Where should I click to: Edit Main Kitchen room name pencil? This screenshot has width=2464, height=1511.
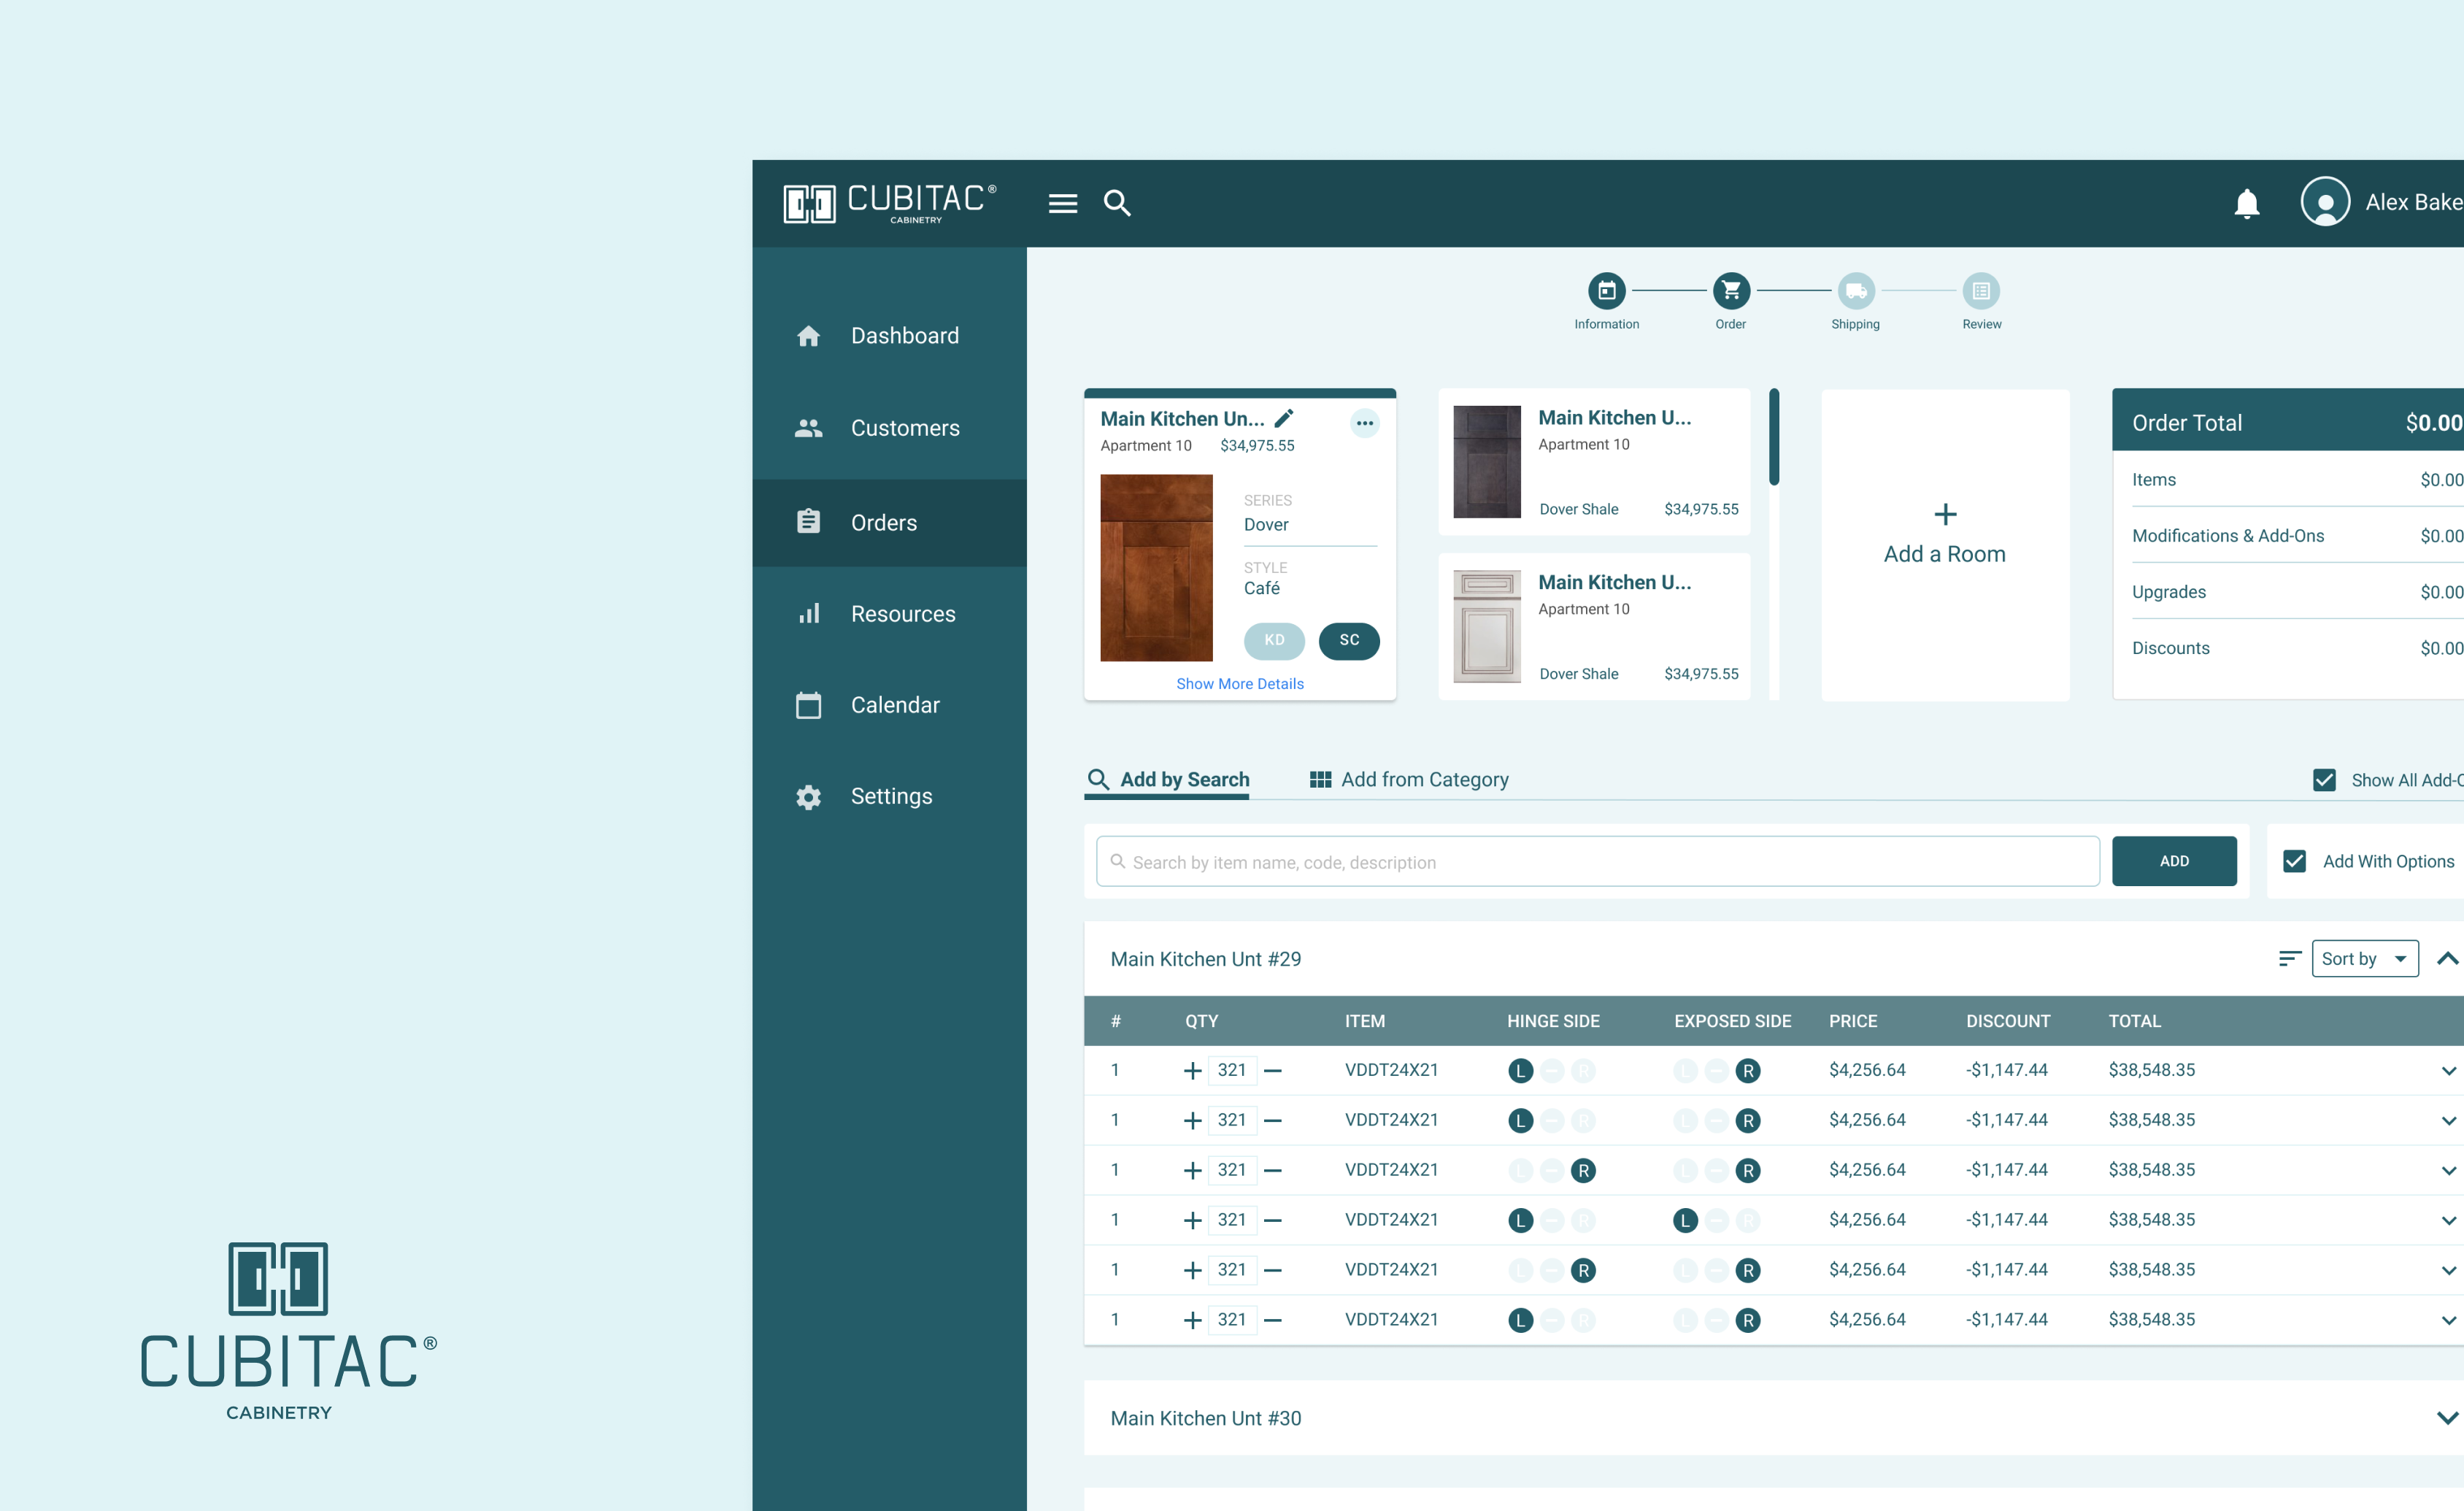1284,418
